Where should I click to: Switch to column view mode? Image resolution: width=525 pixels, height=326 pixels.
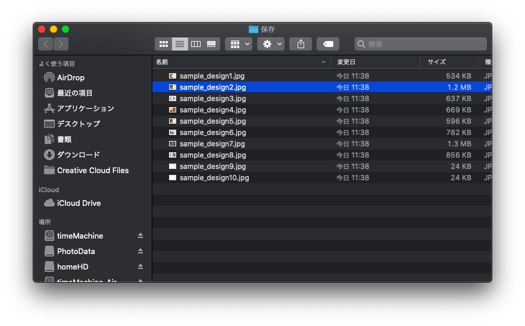(196, 44)
